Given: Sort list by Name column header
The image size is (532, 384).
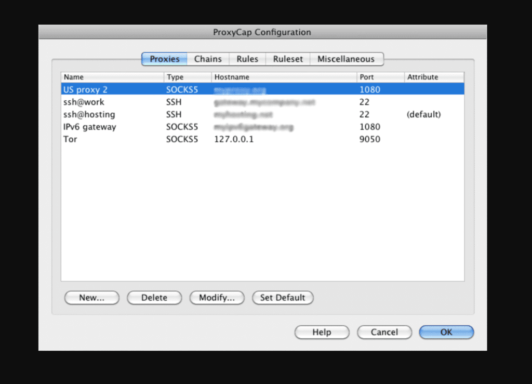Looking at the screenshot, I should coord(112,77).
